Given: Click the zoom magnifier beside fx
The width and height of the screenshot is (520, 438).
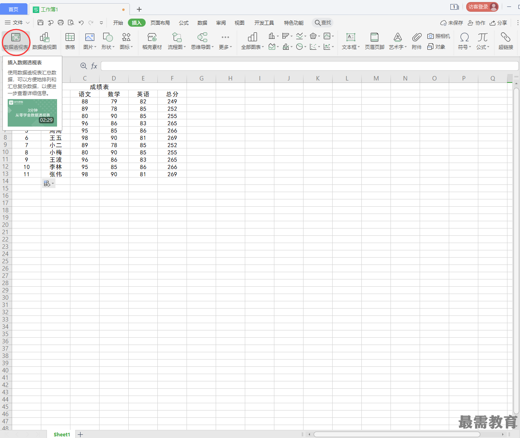Looking at the screenshot, I should (84, 66).
